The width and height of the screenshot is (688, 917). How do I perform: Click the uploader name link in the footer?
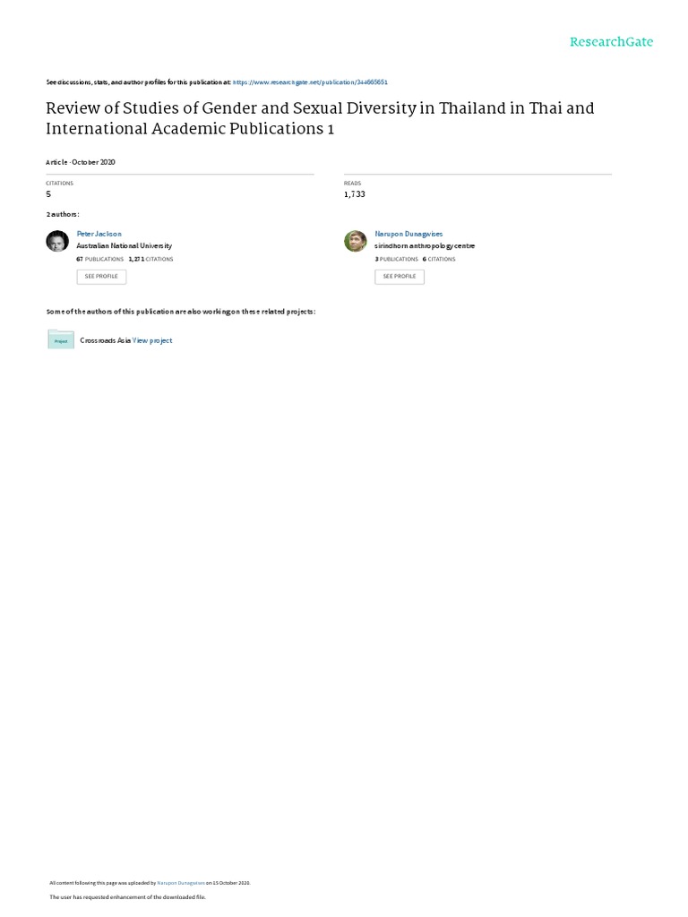[182, 882]
